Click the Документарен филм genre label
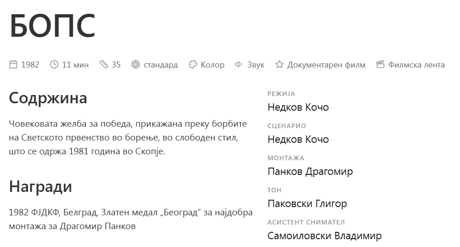 click(x=326, y=65)
